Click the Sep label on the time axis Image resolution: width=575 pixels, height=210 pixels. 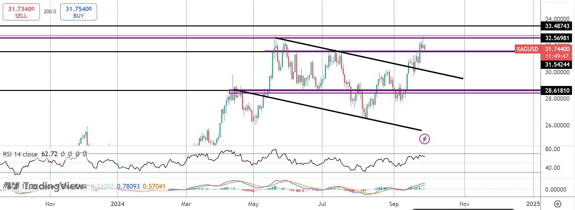pos(394,204)
